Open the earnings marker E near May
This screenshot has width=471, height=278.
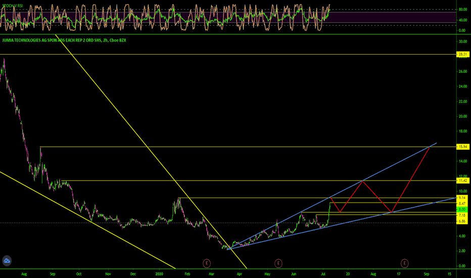(x=278, y=263)
